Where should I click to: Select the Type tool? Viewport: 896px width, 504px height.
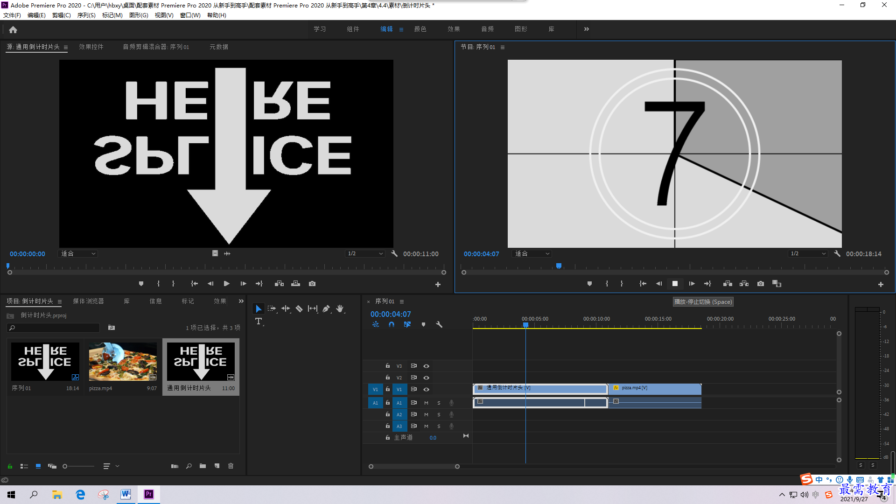pos(259,322)
